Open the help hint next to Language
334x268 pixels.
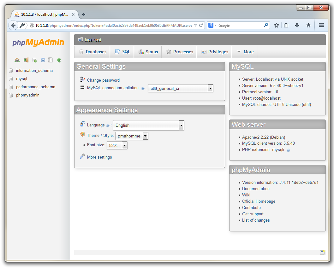click(x=107, y=125)
